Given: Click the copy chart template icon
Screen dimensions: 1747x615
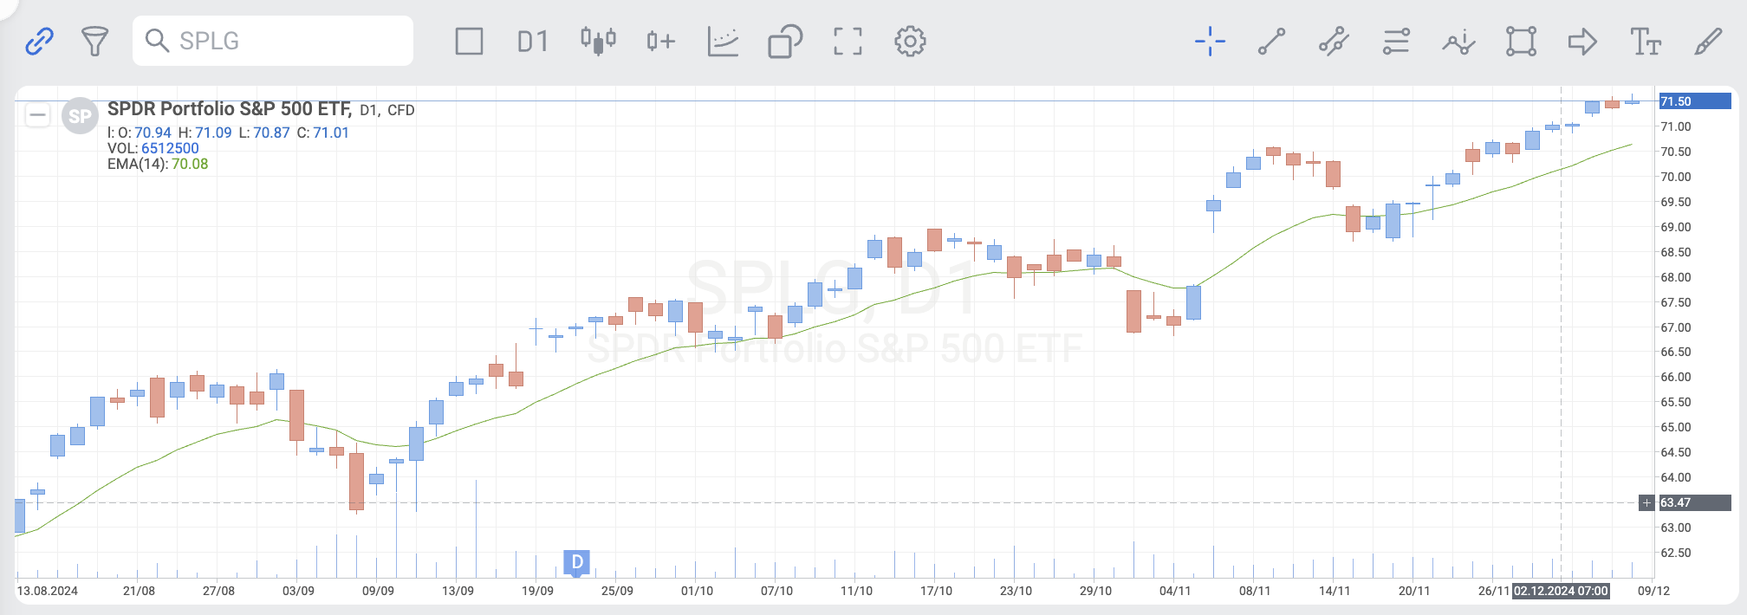Looking at the screenshot, I should (x=785, y=41).
